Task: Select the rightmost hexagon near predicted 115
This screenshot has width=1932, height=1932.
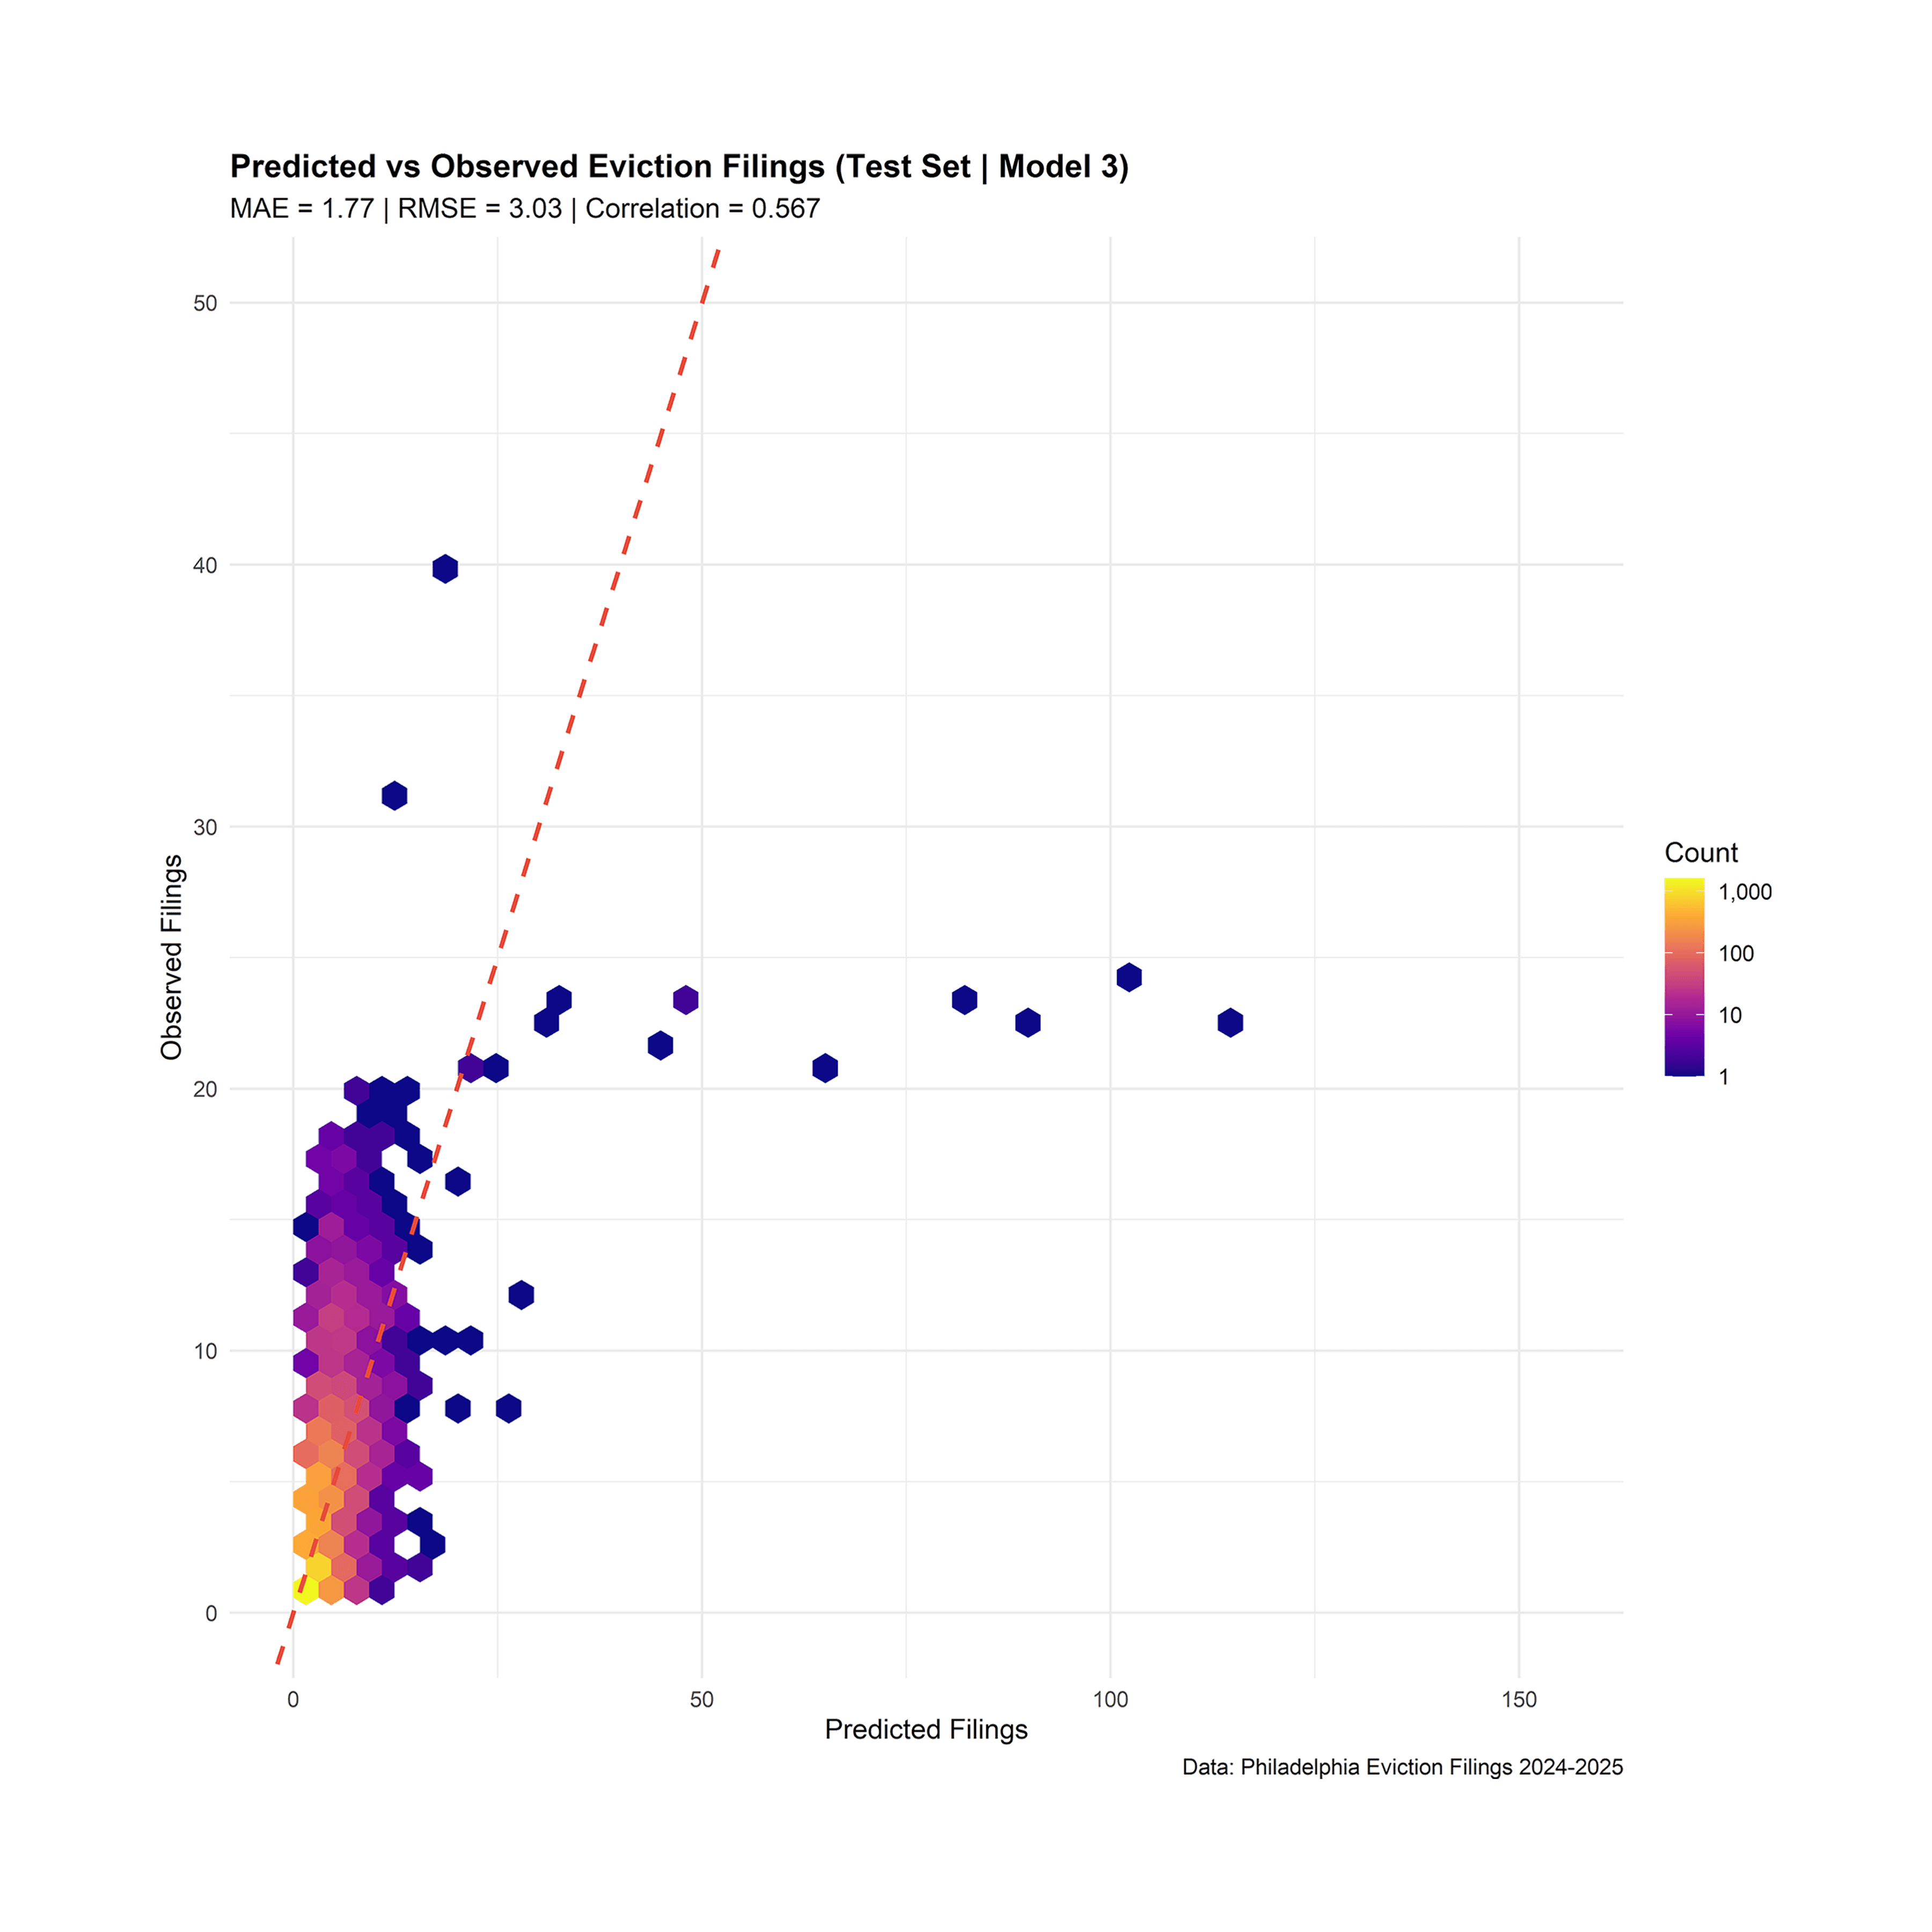Action: 1230,1022
